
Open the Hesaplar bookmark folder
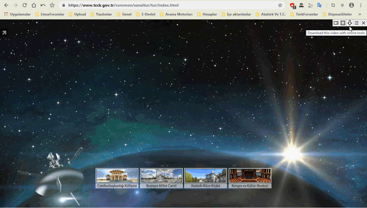(207, 14)
